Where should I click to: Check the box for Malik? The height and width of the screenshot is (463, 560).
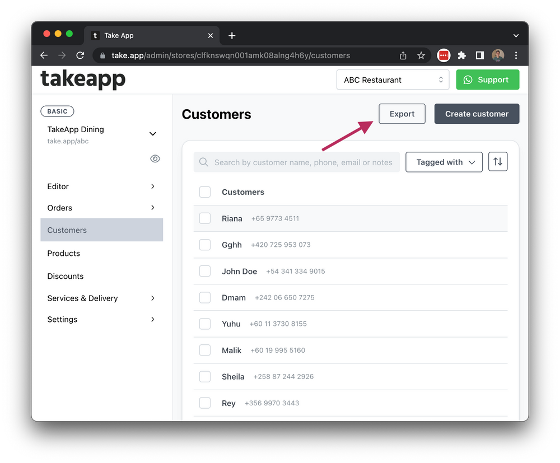pyautogui.click(x=204, y=350)
